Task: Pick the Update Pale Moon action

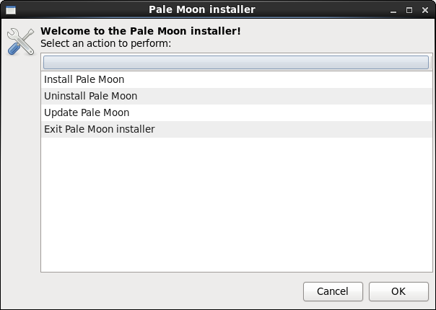Action: tap(87, 112)
